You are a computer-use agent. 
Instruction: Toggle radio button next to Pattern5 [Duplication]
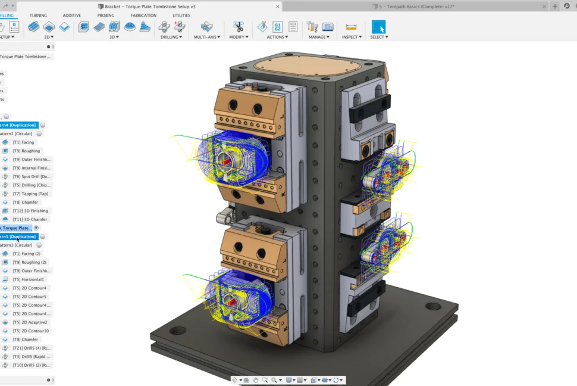pyautogui.click(x=43, y=236)
